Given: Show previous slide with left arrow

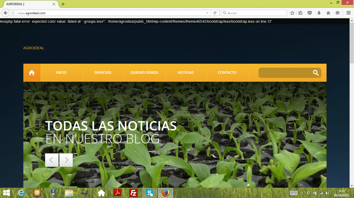Looking at the screenshot, I should (x=52, y=160).
